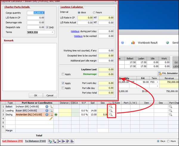The image size is (179, 146).
Task: Open info for Amsterdam (NL) port
Action: [47, 114]
